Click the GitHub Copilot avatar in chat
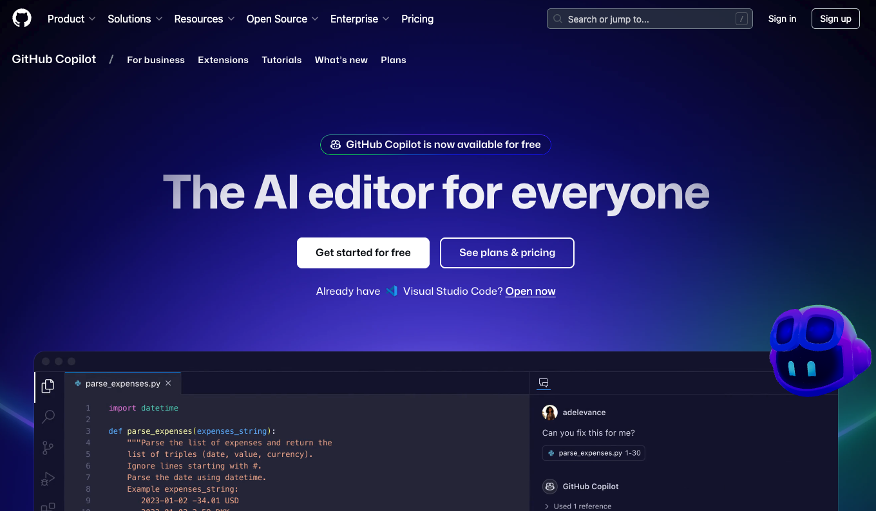This screenshot has height=511, width=876. pyautogui.click(x=549, y=487)
